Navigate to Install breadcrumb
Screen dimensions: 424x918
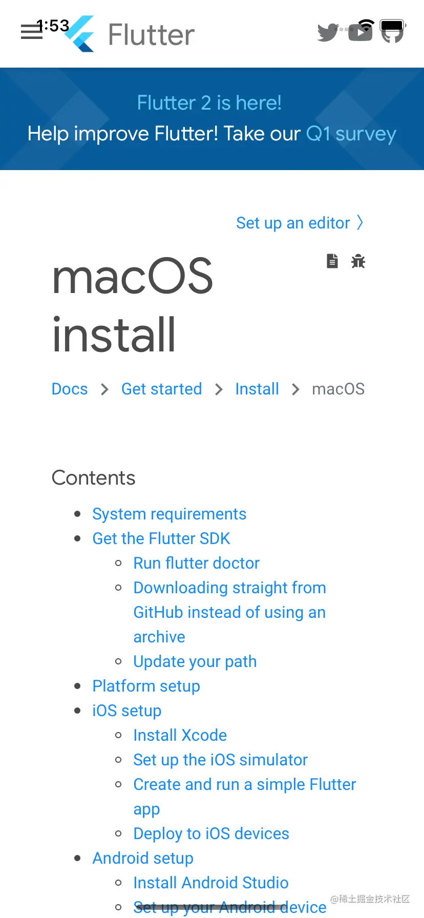(257, 389)
